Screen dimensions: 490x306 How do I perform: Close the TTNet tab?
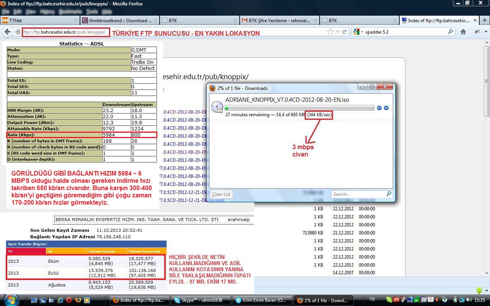tap(75, 20)
